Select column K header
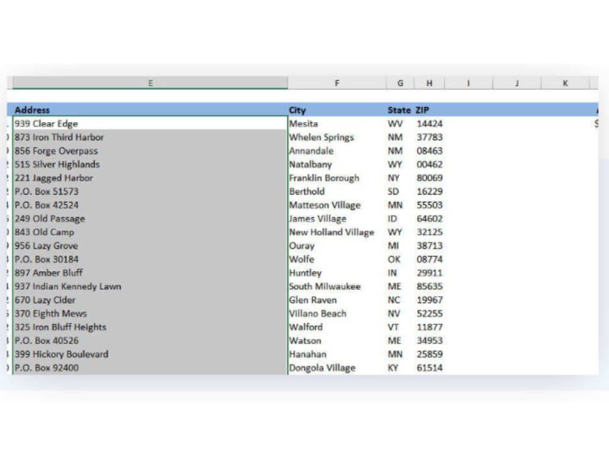This screenshot has height=456, width=609. pos(565,83)
